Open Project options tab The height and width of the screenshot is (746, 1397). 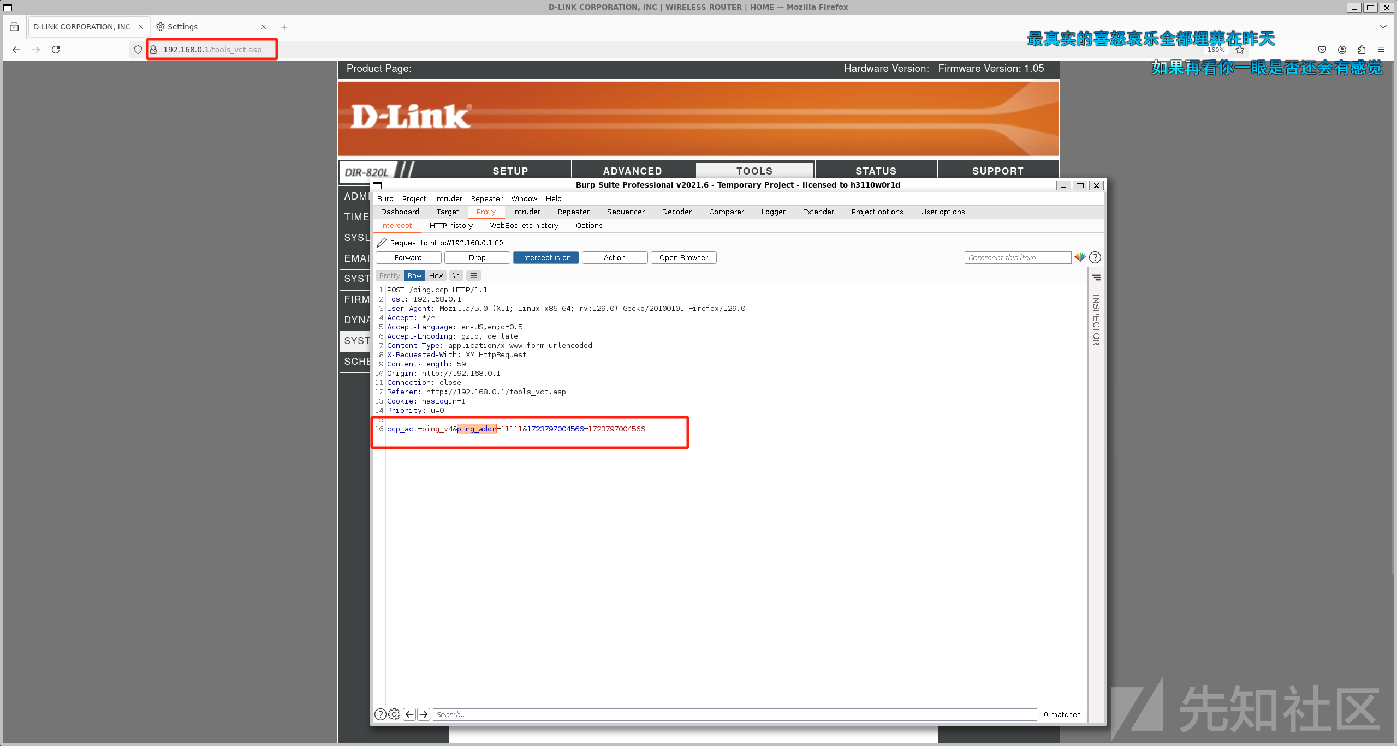(877, 212)
